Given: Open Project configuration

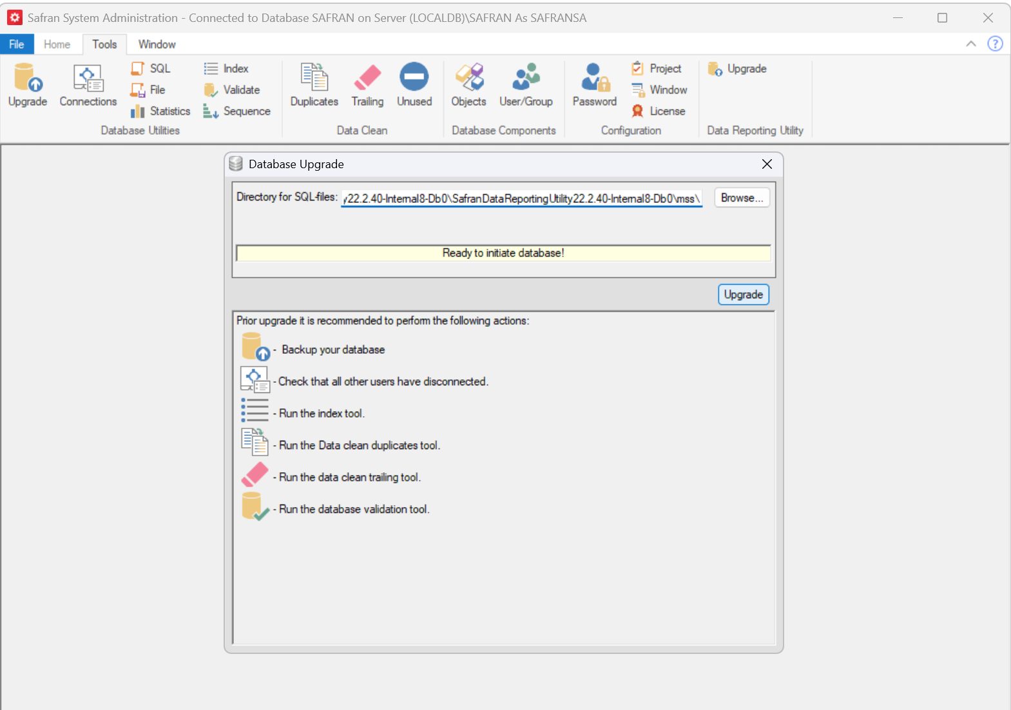Looking at the screenshot, I should [x=657, y=68].
